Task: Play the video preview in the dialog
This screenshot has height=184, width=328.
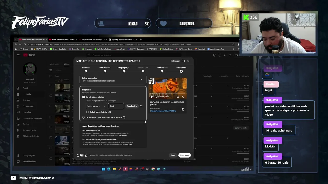Action: point(152,97)
